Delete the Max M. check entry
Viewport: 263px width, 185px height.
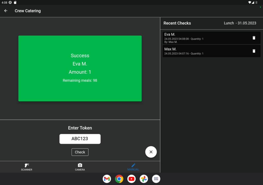pyautogui.click(x=254, y=51)
